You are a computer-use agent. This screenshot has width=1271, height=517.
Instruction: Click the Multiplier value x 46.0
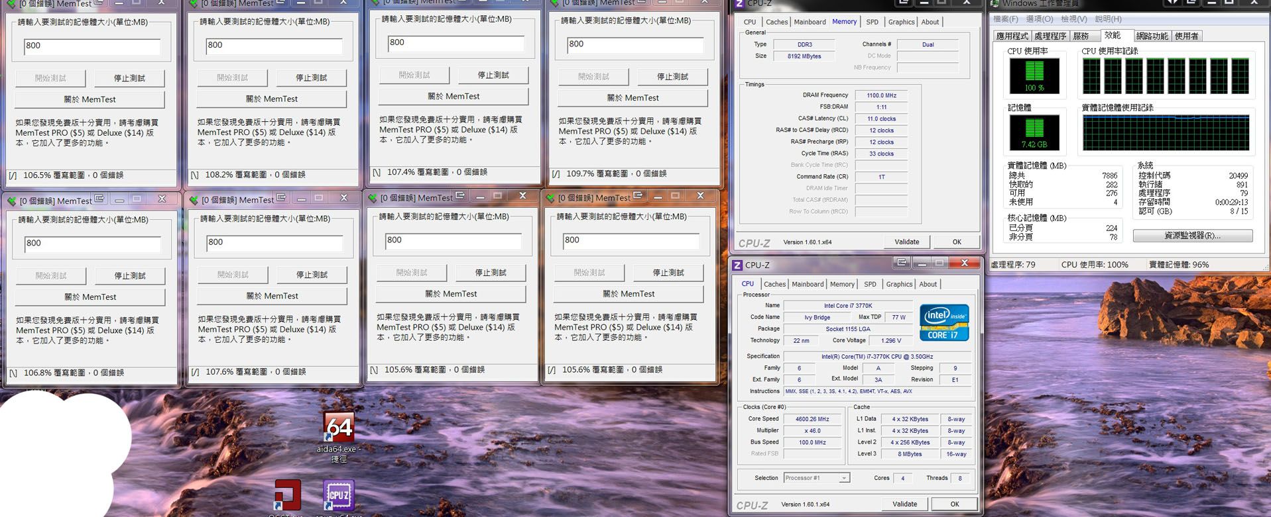click(812, 431)
